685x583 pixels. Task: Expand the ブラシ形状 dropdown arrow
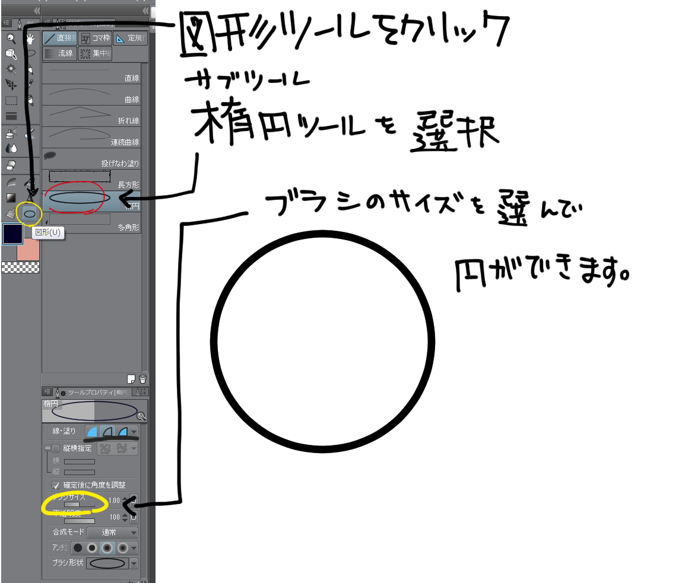pyautogui.click(x=134, y=563)
